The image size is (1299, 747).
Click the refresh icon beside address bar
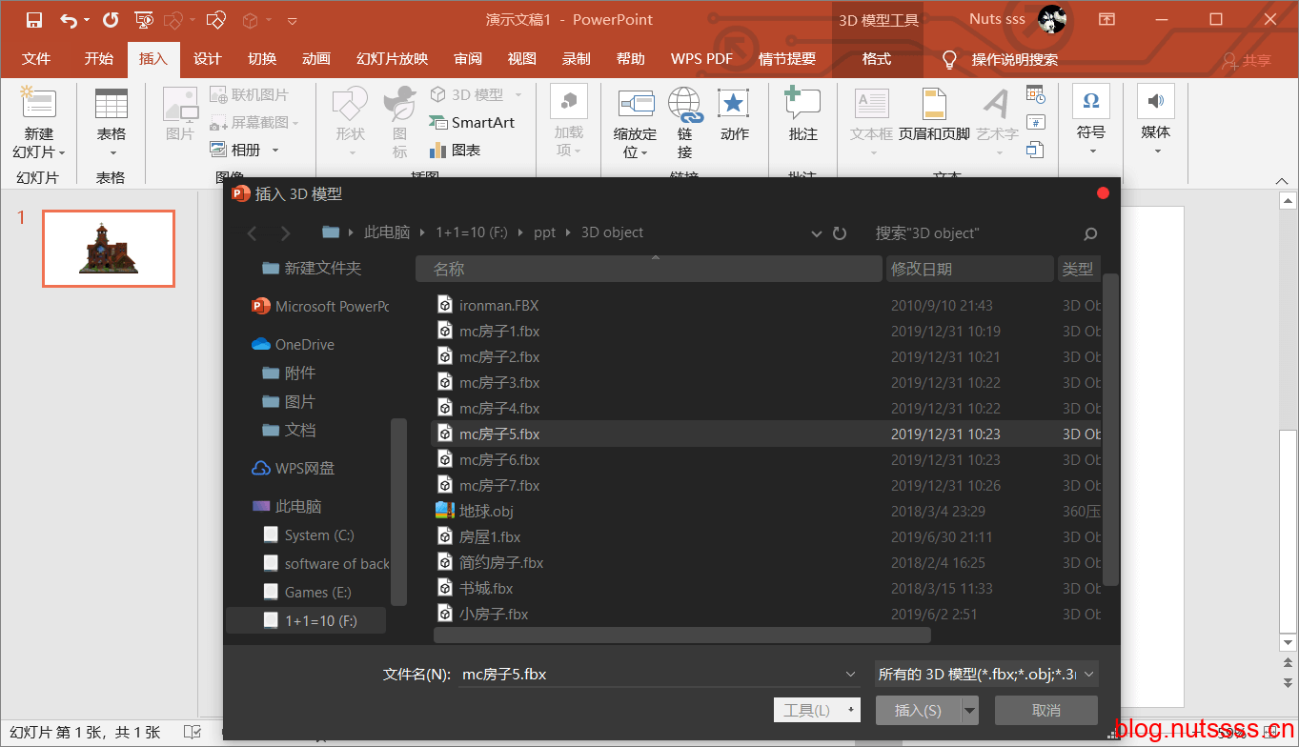tap(840, 233)
